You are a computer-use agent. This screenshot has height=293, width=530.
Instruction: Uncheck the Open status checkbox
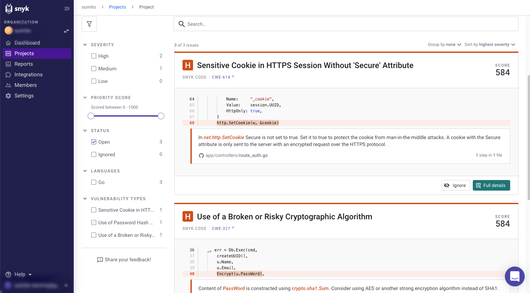pyautogui.click(x=94, y=142)
